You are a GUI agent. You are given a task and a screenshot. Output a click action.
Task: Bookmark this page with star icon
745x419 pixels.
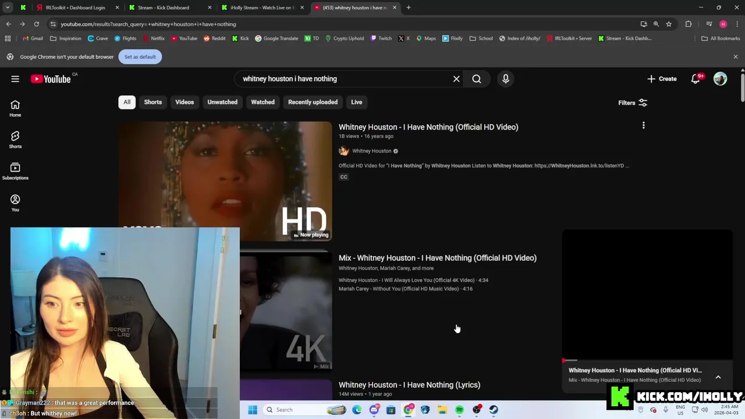tap(669, 24)
